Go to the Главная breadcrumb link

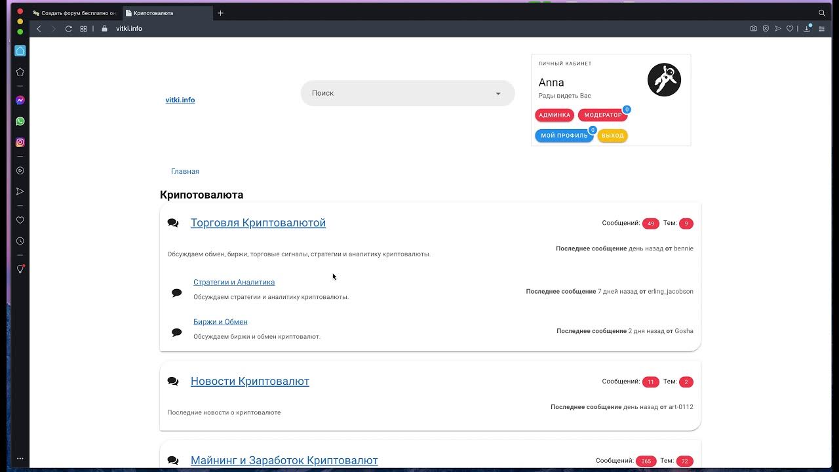(x=185, y=171)
